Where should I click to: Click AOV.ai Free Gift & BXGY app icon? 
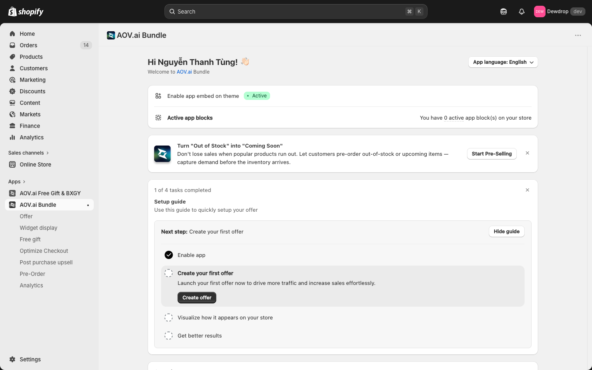(12, 193)
